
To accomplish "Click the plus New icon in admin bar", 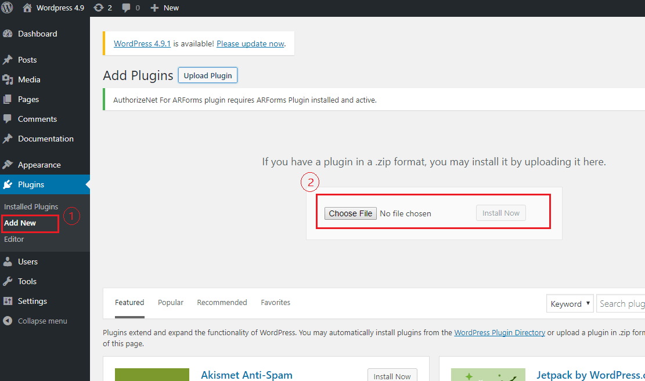I will (154, 8).
